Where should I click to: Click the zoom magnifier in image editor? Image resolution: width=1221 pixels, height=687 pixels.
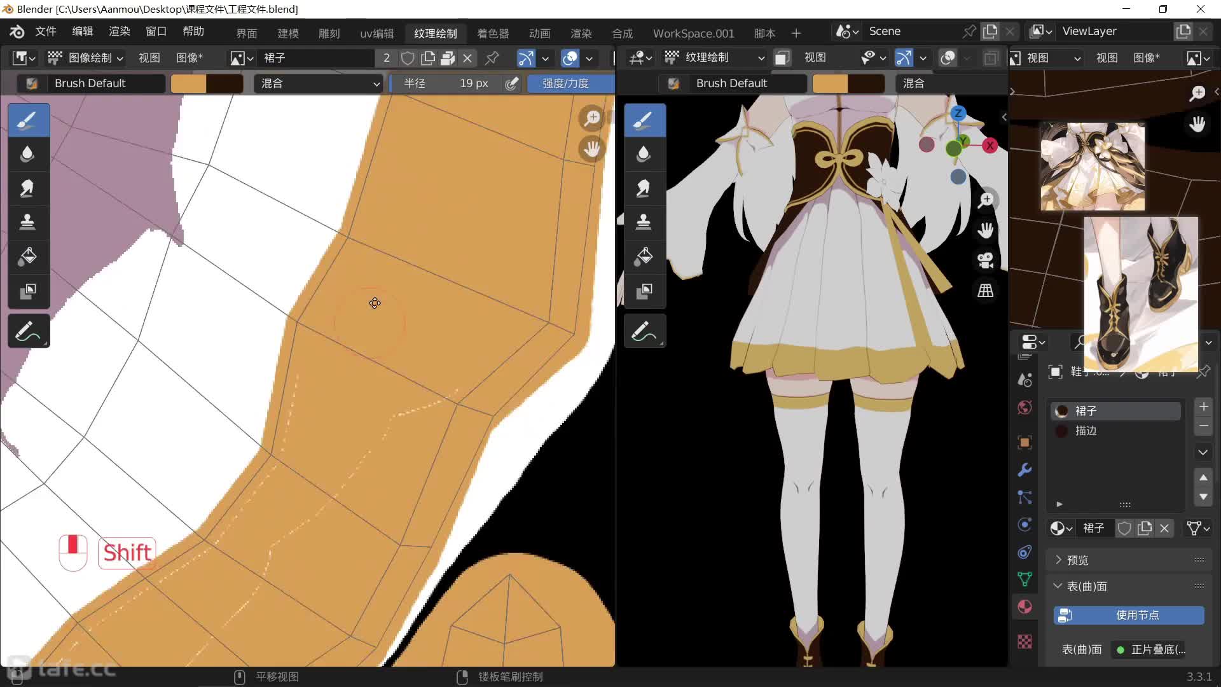[593, 118]
